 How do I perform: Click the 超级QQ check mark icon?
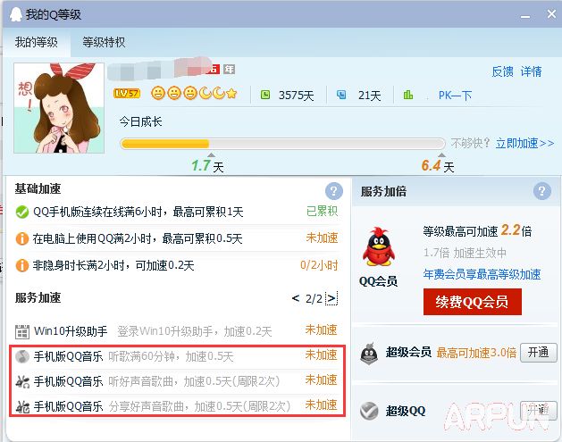tap(369, 411)
